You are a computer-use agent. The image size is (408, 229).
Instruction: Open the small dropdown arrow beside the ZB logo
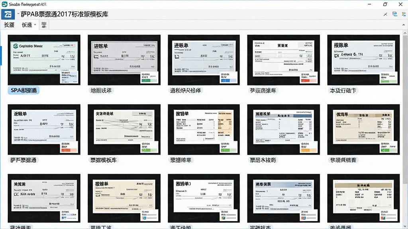pos(18,14)
